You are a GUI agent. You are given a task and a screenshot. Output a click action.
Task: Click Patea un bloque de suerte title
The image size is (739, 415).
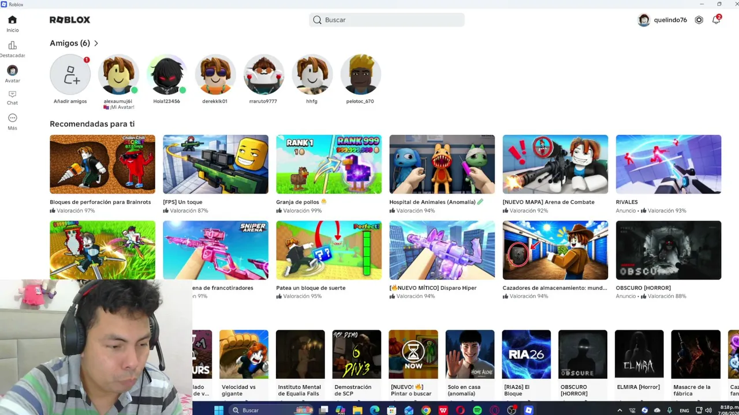click(x=311, y=288)
